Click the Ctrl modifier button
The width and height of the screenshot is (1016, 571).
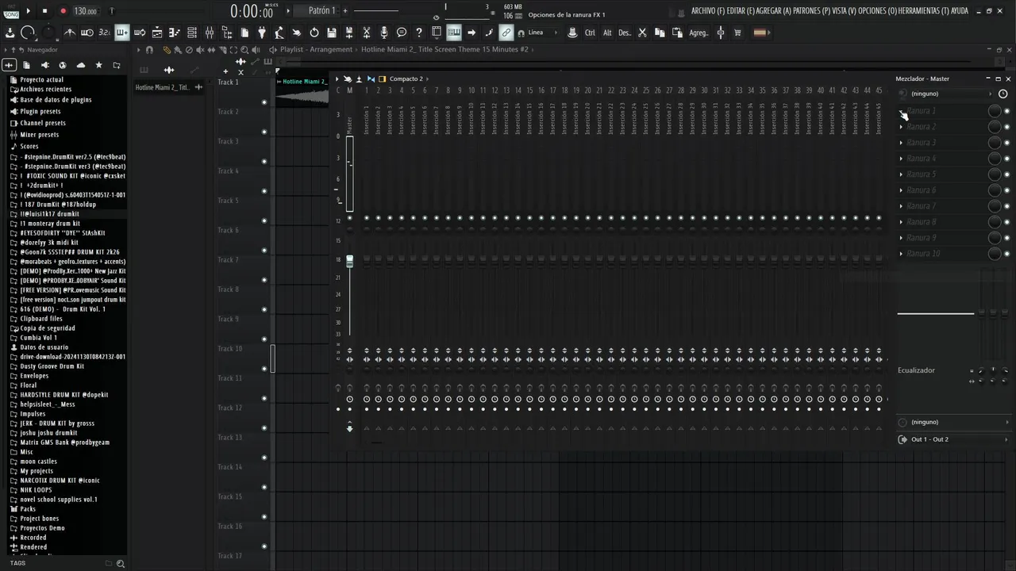pos(590,33)
